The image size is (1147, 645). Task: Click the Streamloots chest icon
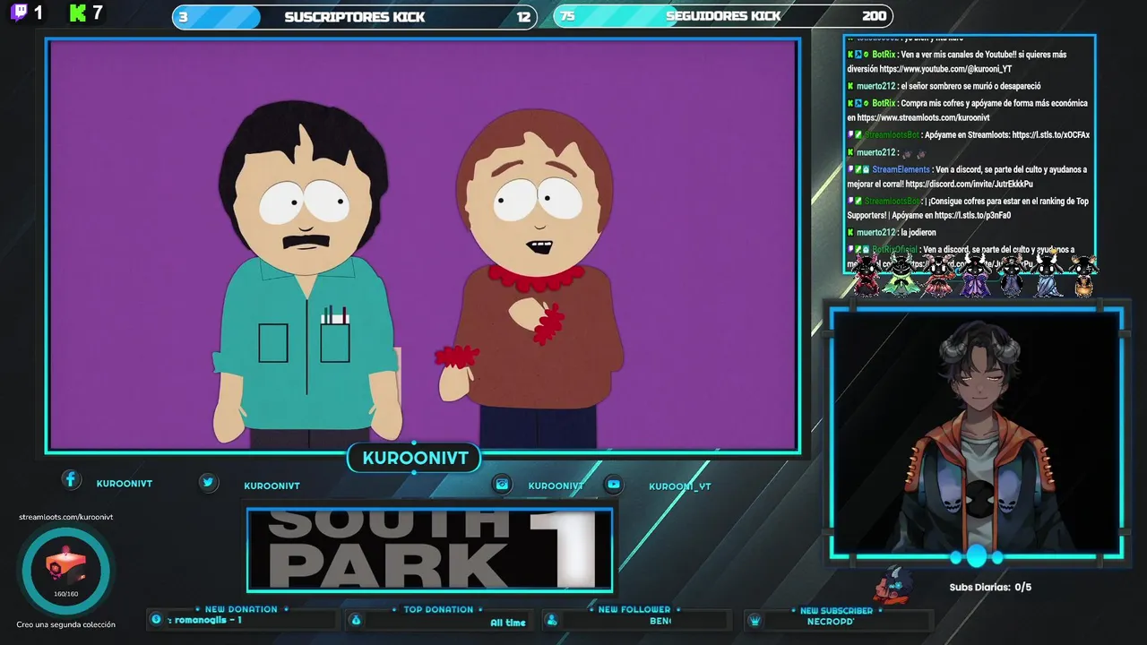(65, 566)
